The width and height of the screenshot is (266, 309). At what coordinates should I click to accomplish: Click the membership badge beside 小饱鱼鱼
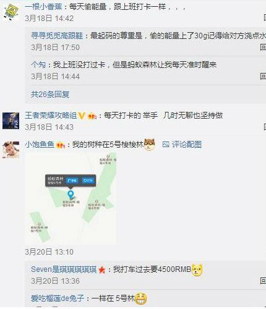coord(61,145)
